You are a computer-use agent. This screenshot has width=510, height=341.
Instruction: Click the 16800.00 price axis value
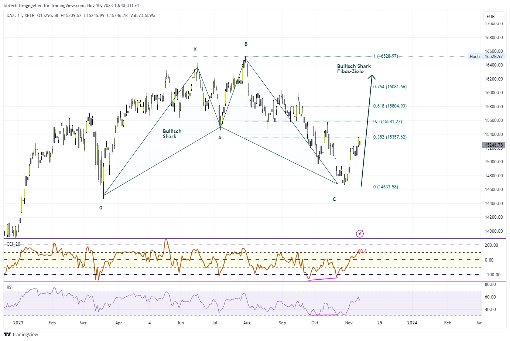click(494, 38)
